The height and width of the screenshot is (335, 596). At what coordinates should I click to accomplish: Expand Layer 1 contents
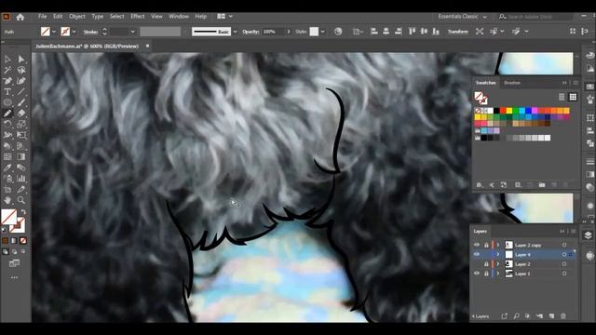click(498, 274)
